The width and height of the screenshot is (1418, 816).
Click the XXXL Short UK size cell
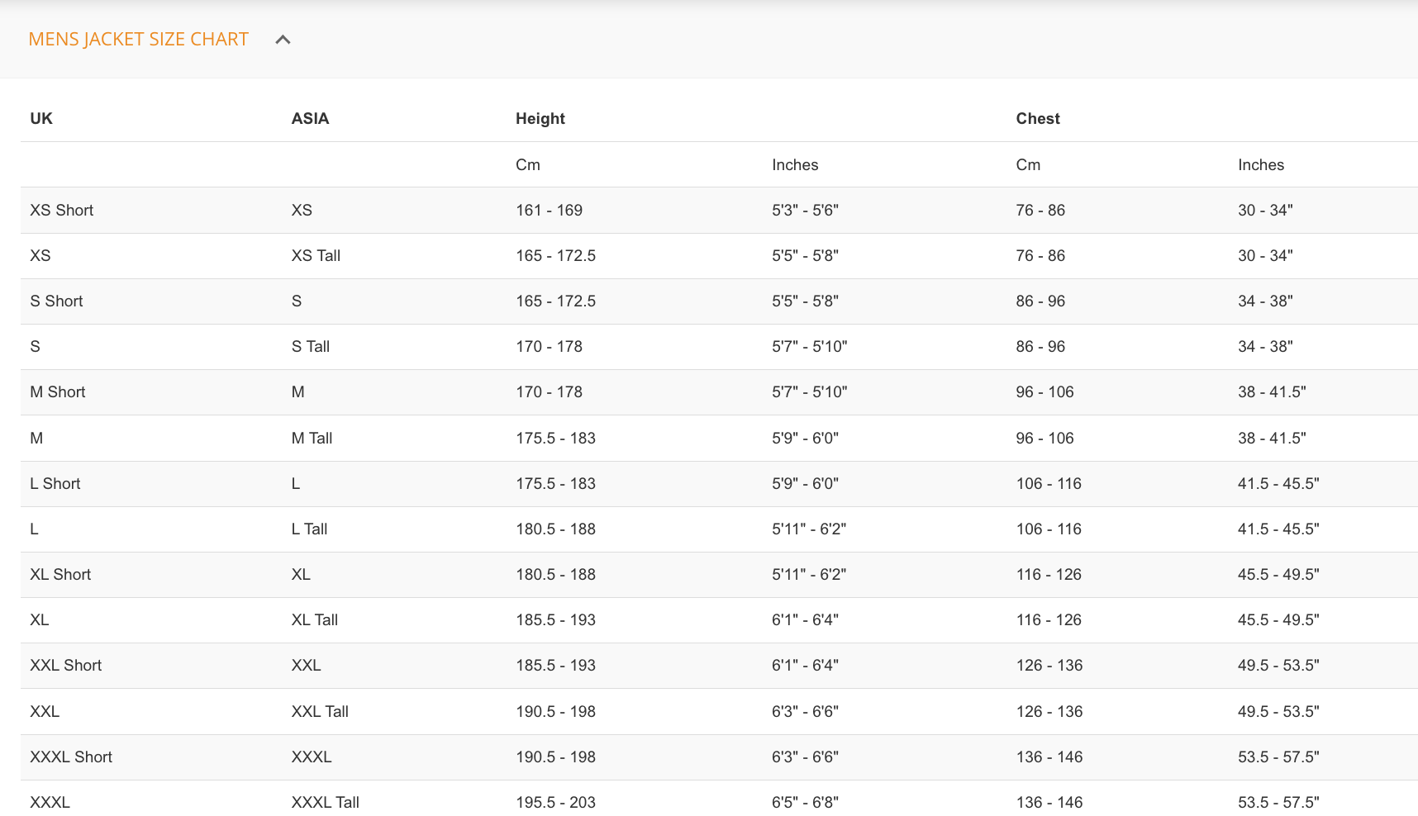pos(71,757)
